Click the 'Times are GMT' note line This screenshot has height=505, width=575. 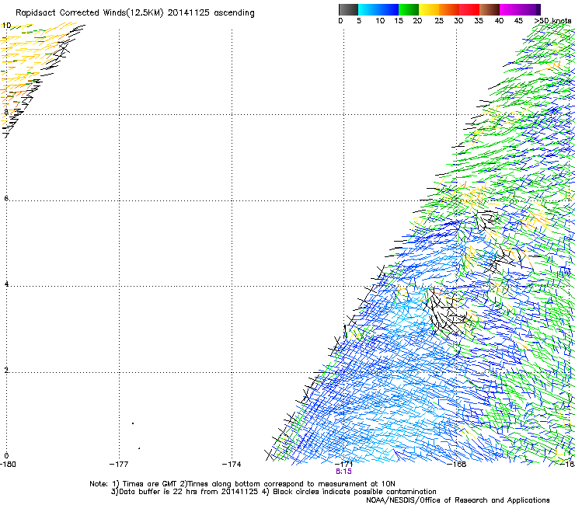(x=242, y=484)
